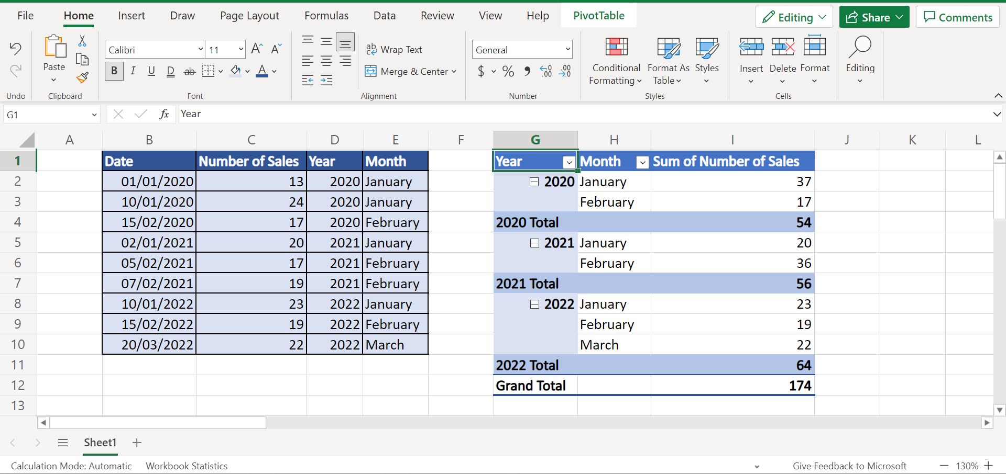1006x474 pixels.
Task: Click the Format Painter icon
Action: 82,77
